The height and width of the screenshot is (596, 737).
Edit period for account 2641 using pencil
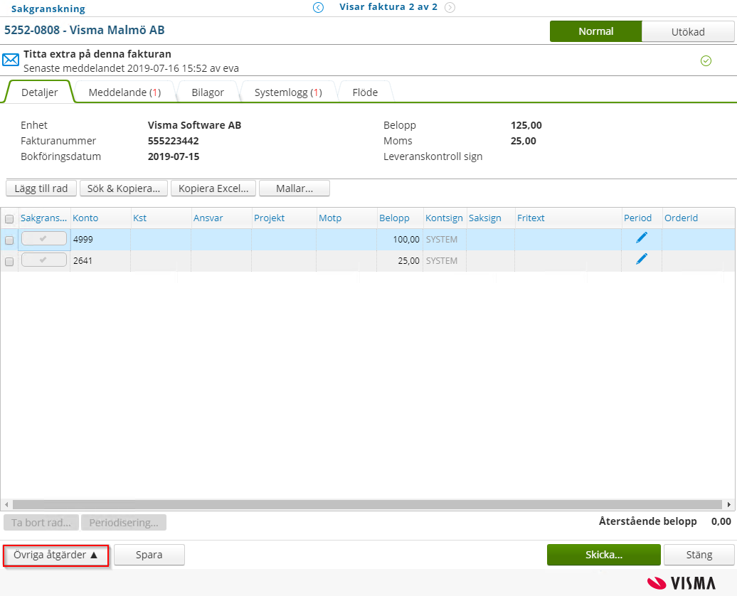(x=640, y=260)
